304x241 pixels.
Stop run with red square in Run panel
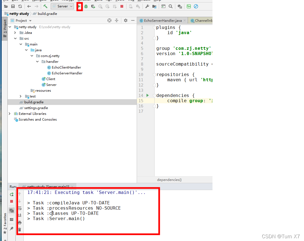(x=12, y=202)
